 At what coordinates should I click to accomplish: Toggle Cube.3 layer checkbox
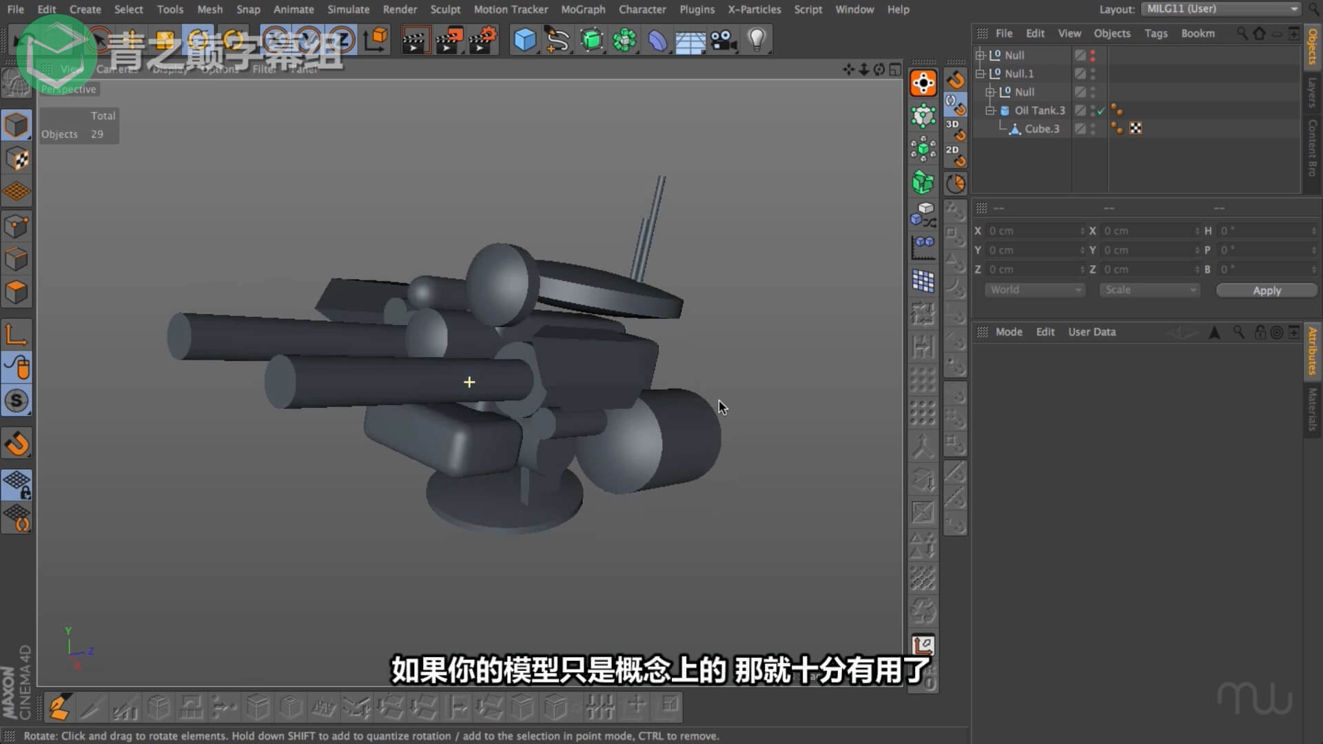pos(1080,129)
